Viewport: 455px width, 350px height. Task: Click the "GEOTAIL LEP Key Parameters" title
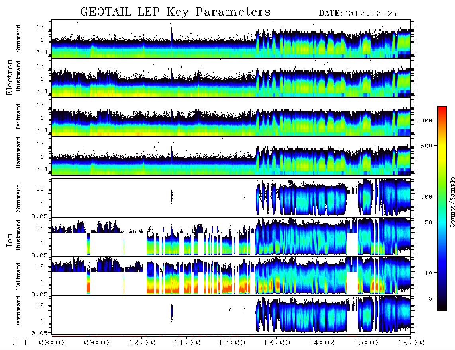tap(175, 12)
